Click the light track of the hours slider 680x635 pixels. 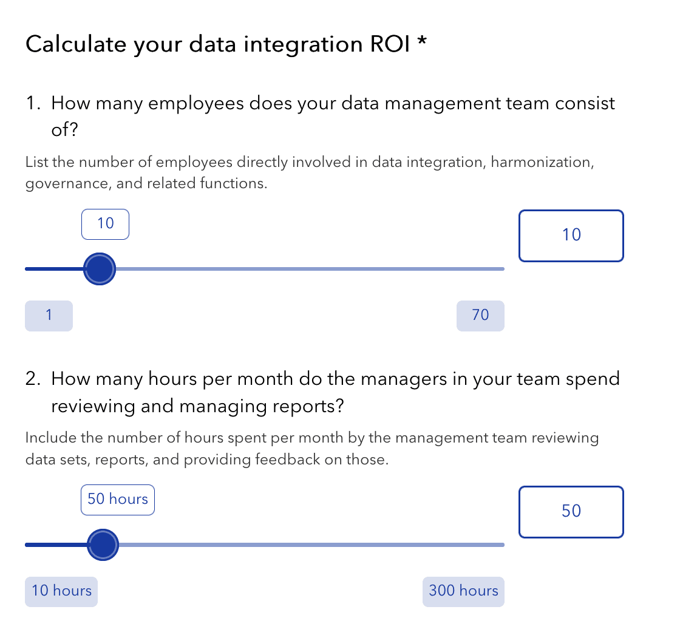311,545
